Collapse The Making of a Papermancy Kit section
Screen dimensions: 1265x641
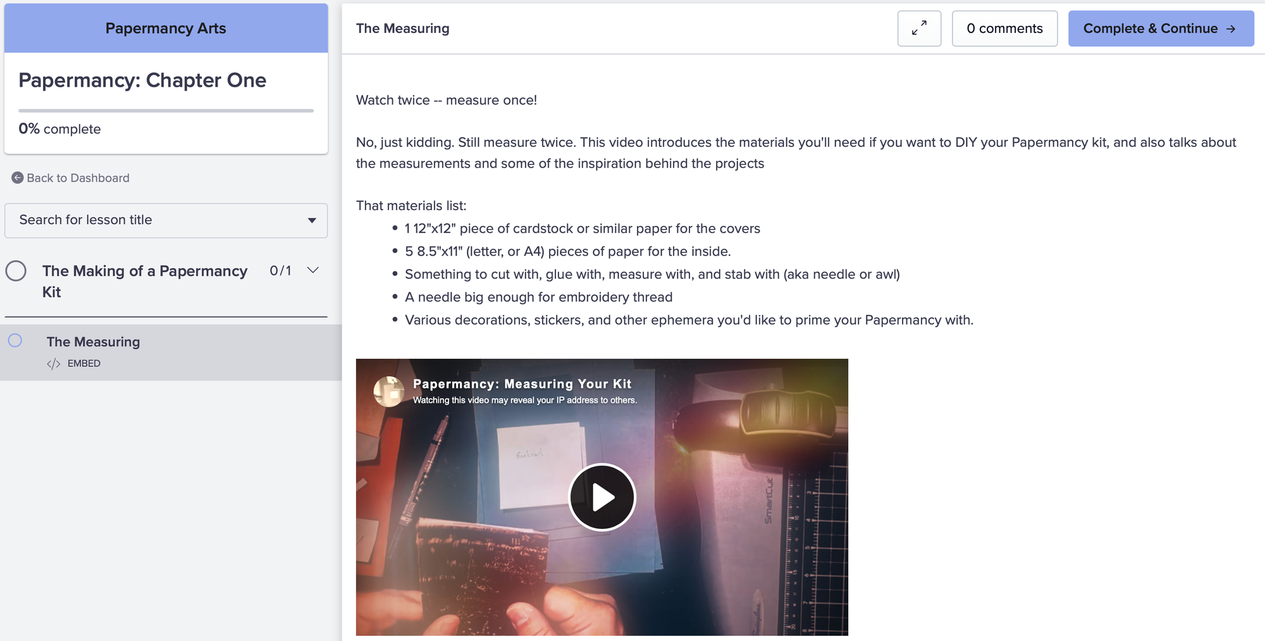[x=312, y=270]
